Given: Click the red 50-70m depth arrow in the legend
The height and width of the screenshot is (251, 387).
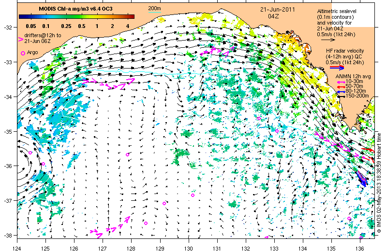Looking at the screenshot, I should (x=342, y=86).
